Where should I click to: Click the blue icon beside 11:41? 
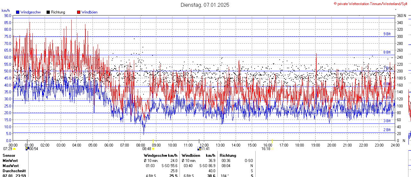pyautogui.click(x=199, y=148)
